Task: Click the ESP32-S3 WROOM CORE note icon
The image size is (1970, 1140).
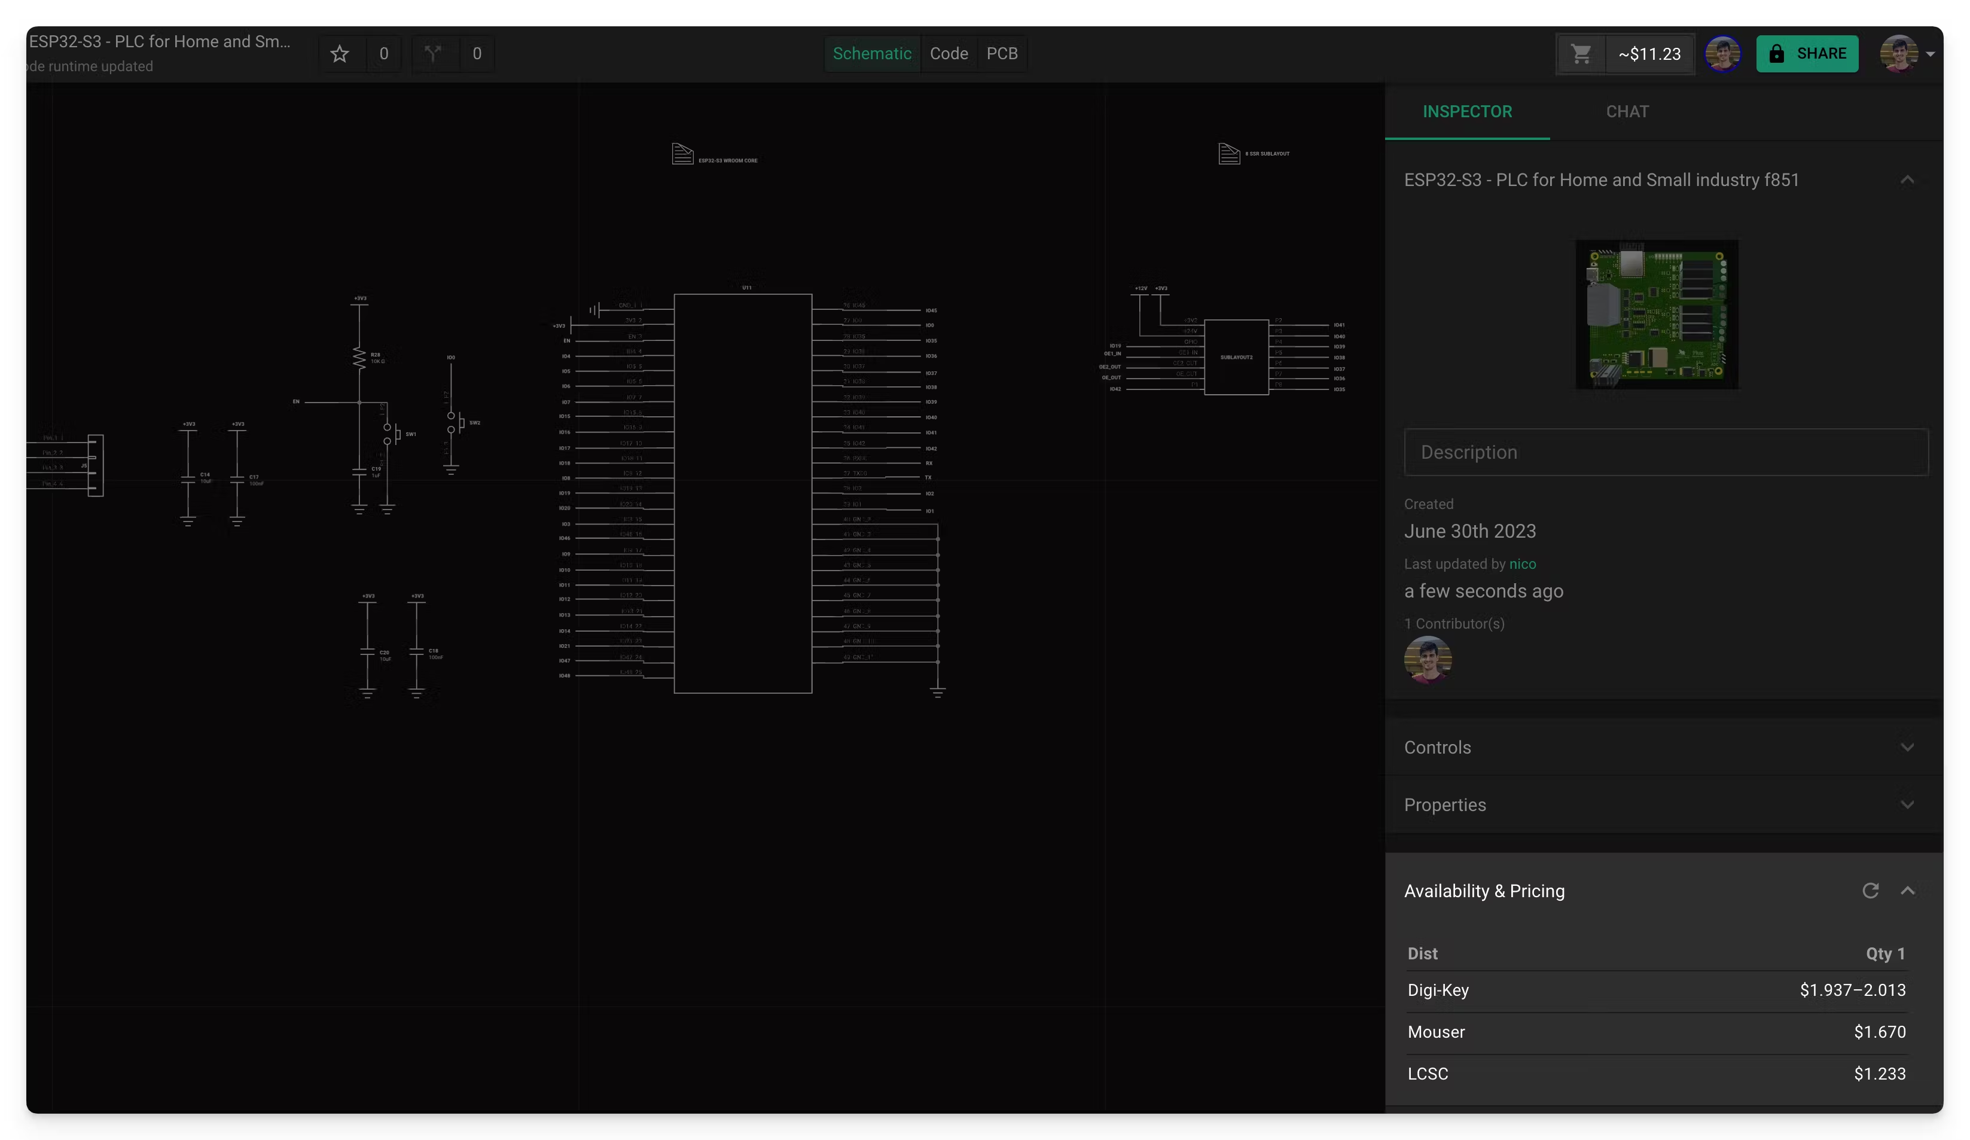Action: pos(682,154)
